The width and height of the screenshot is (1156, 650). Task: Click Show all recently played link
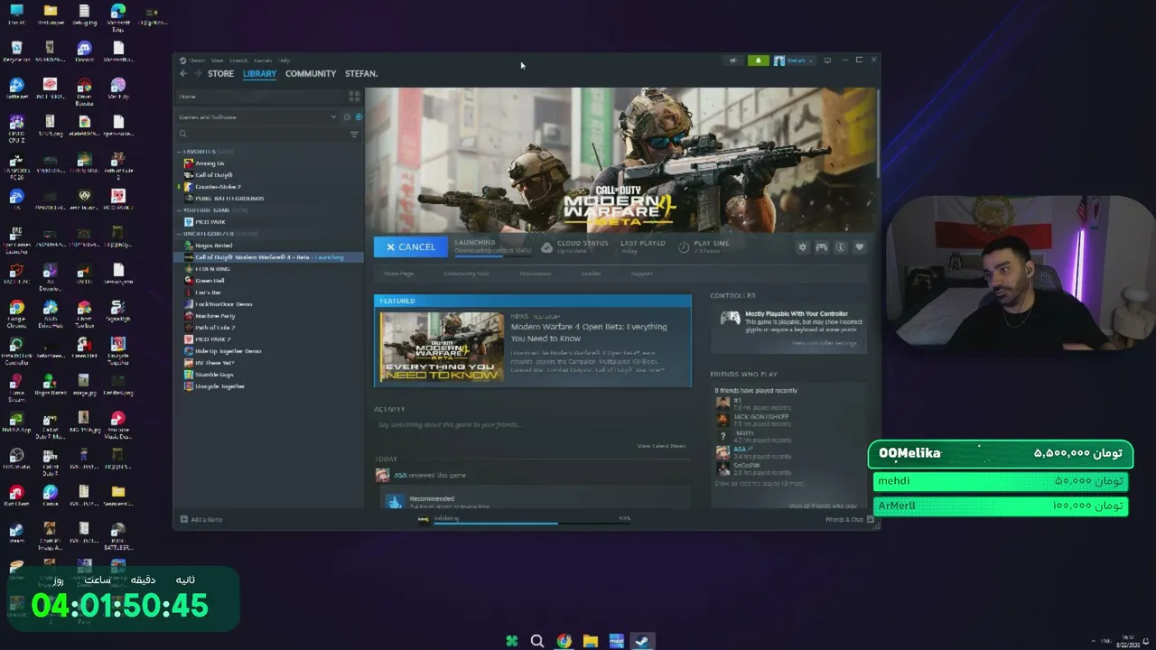pos(759,484)
